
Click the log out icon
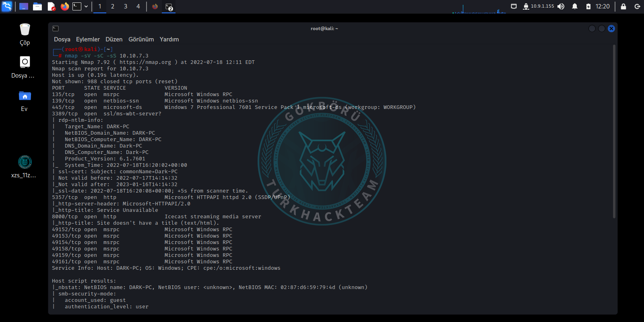coord(637,6)
